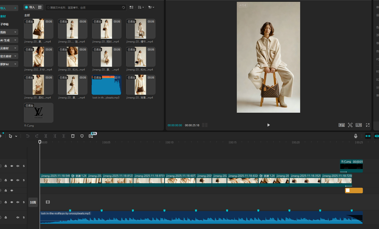Image resolution: width=379 pixels, height=229 pixels.
Task: Select the 素材 sidebar item
Action: pos(3,16)
